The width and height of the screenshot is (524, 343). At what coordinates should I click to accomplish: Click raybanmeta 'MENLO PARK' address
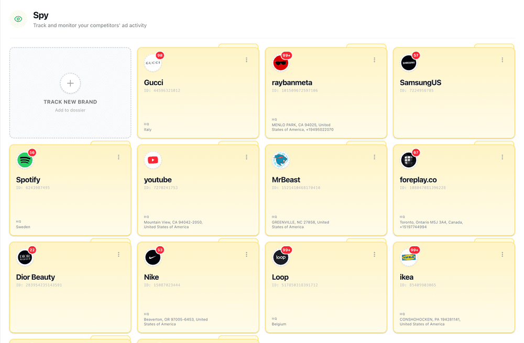(303, 128)
